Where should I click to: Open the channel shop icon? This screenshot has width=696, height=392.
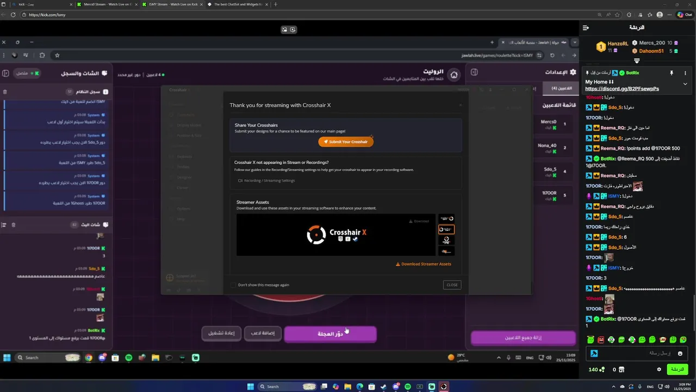coord(622,369)
